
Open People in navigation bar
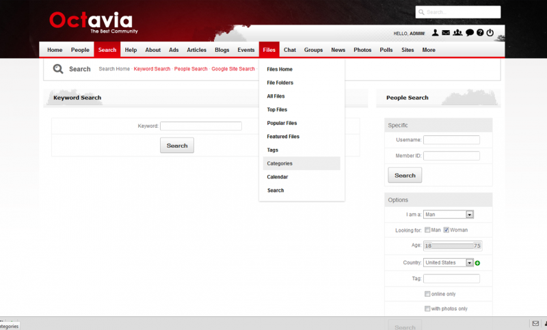pos(80,50)
